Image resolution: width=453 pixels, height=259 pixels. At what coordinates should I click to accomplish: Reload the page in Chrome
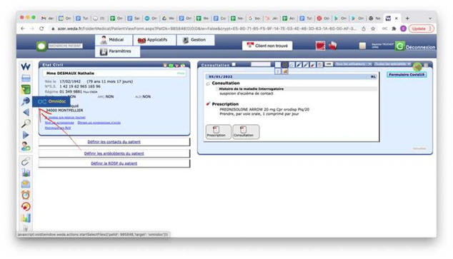[41, 29]
